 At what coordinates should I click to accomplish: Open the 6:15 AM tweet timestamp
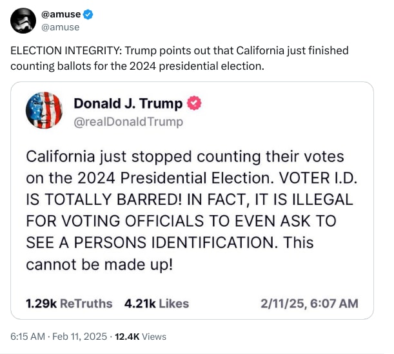28,337
